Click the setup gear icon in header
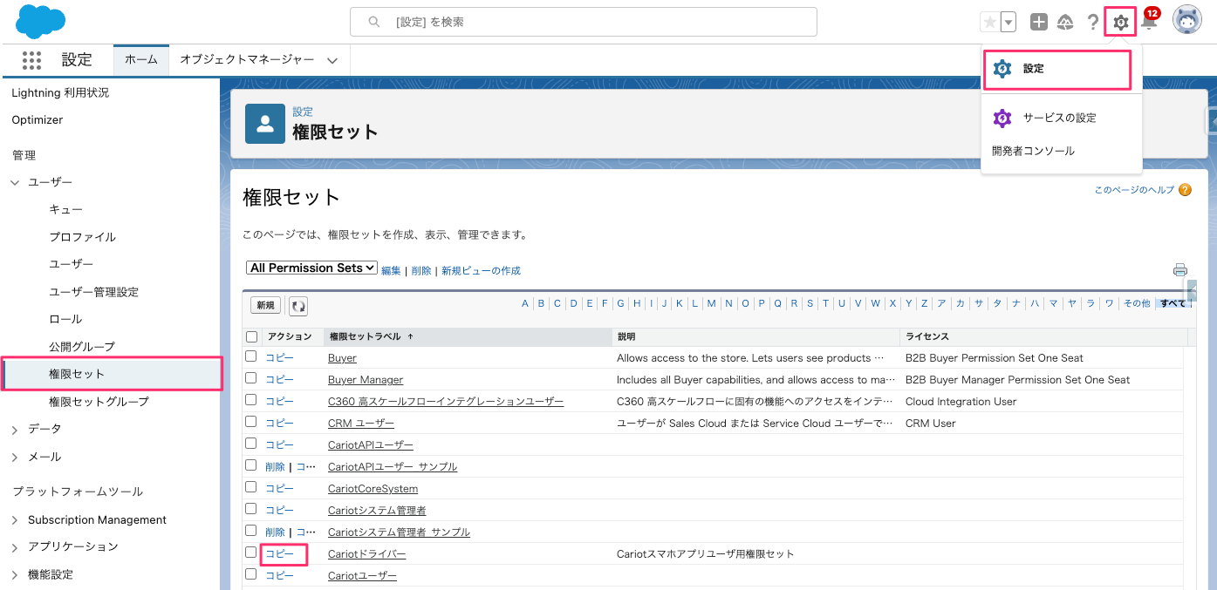 click(x=1121, y=23)
